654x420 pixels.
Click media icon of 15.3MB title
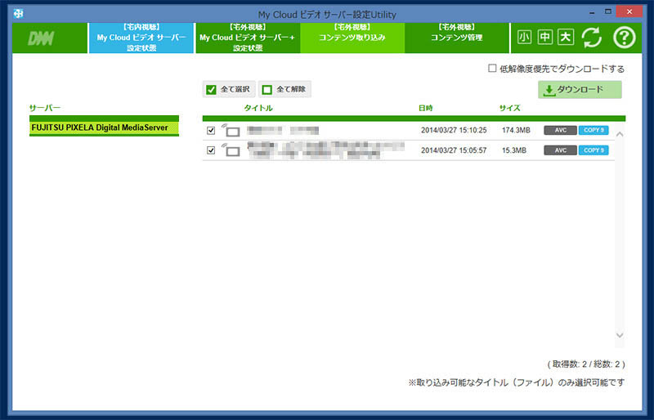pos(231,150)
